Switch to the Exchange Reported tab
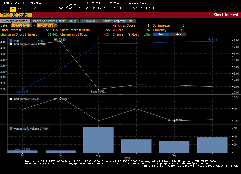 click(15, 21)
